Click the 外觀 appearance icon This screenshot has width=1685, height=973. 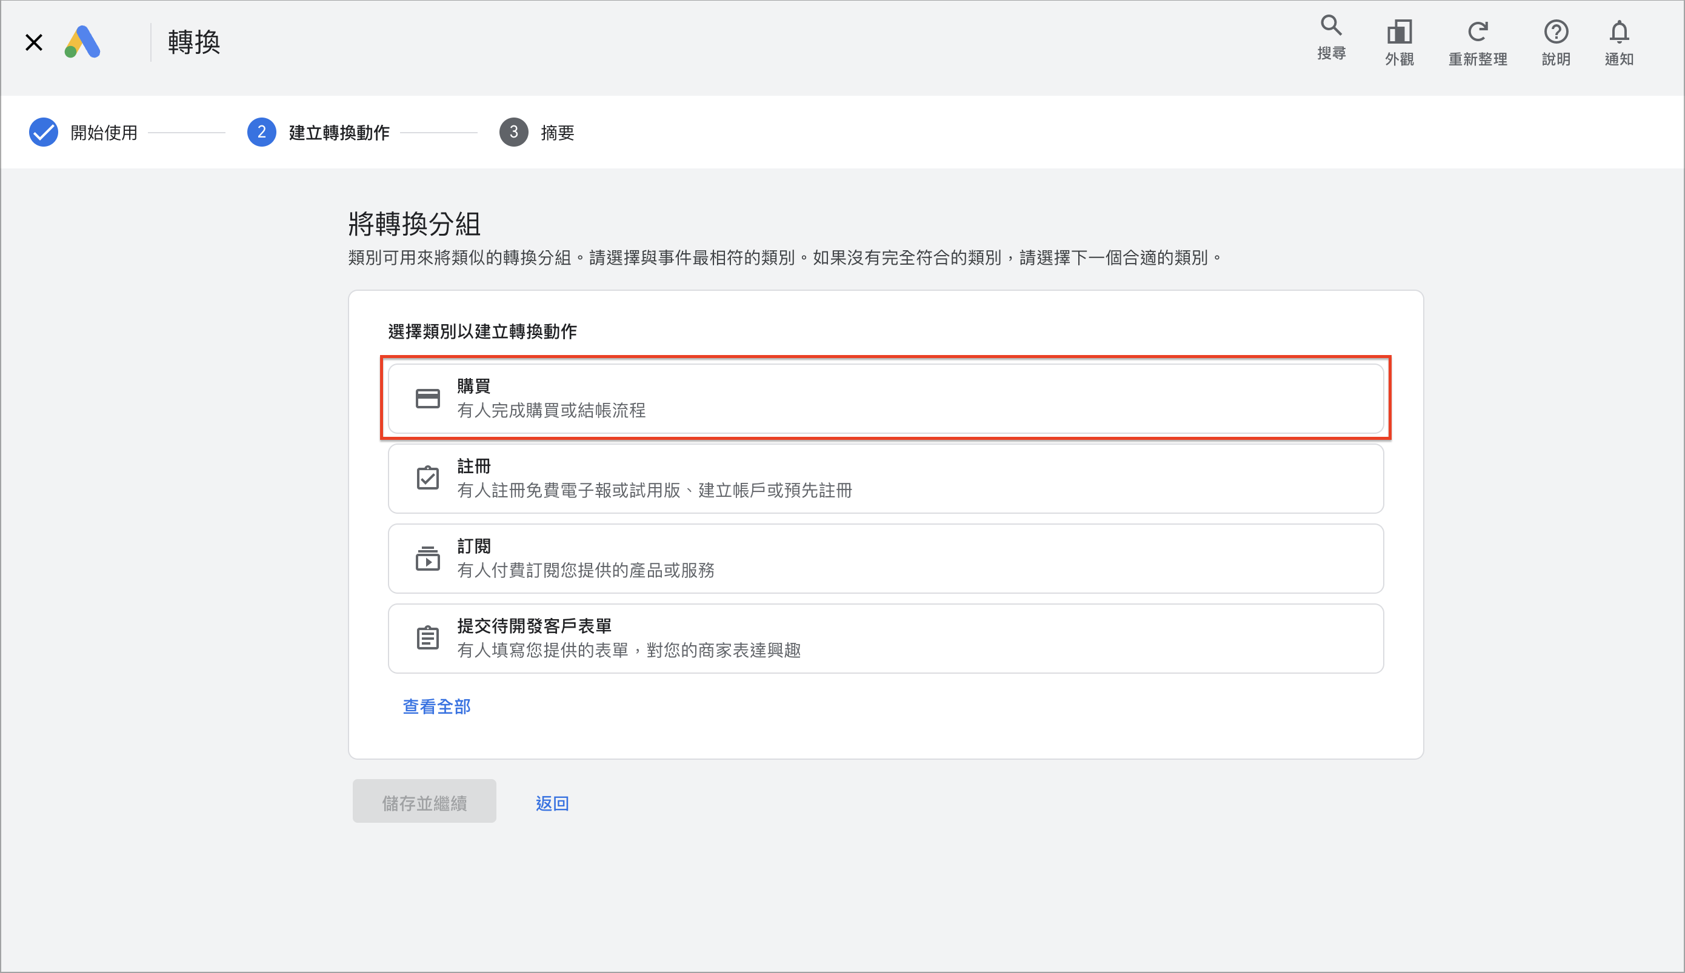pos(1399,32)
